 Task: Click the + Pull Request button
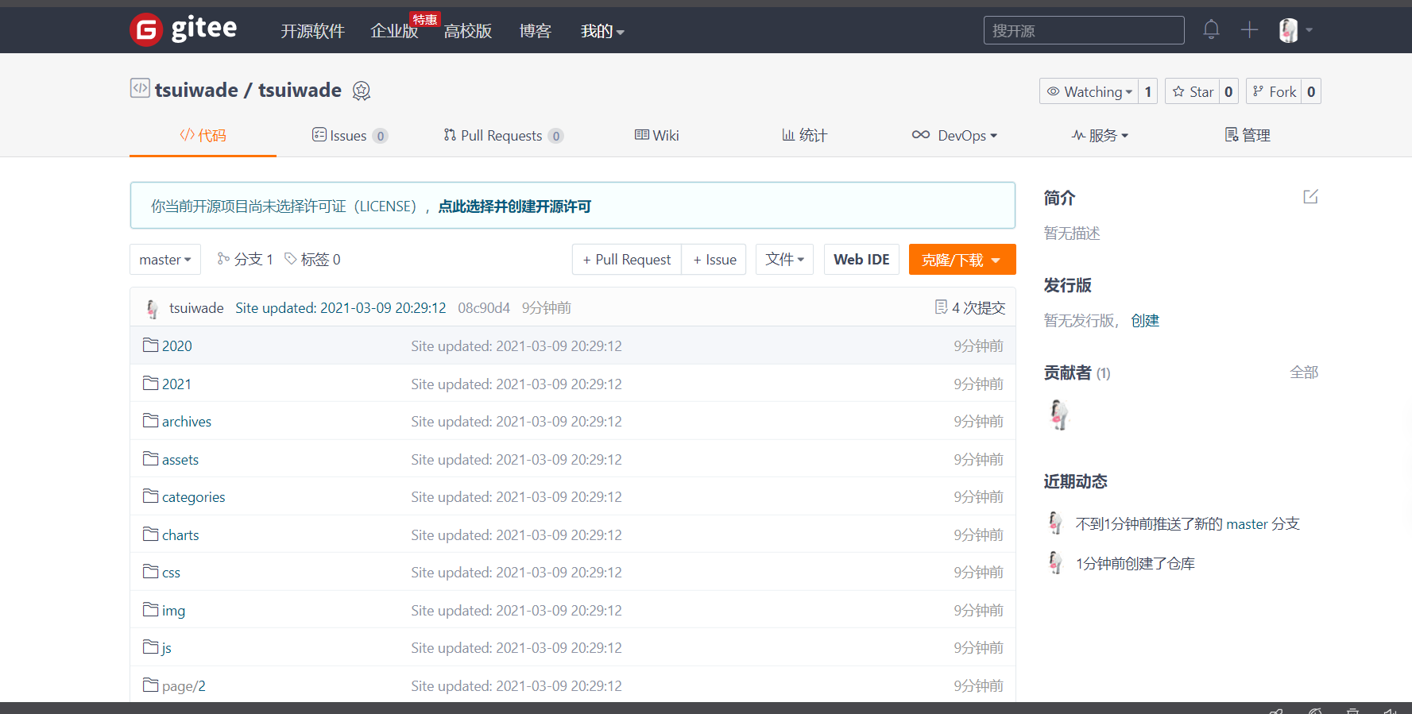tap(627, 260)
